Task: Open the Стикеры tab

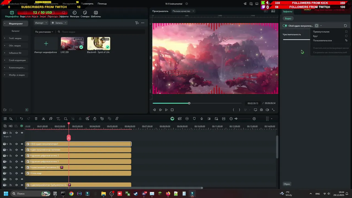Action: click(x=85, y=14)
